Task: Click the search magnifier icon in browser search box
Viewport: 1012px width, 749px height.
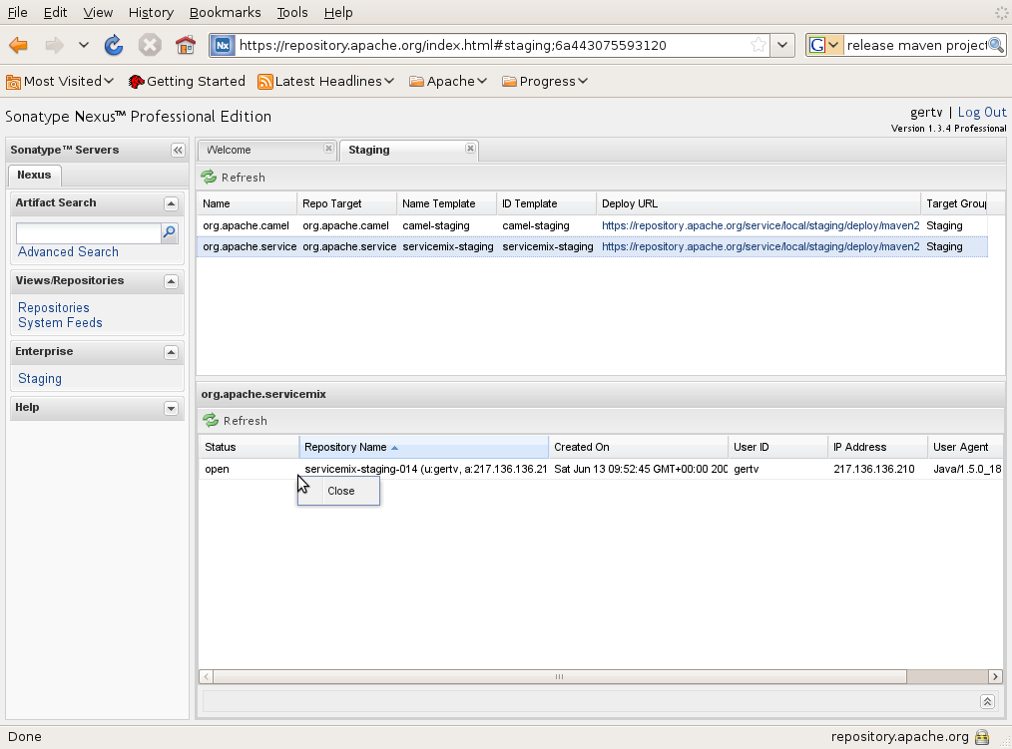Action: click(996, 45)
